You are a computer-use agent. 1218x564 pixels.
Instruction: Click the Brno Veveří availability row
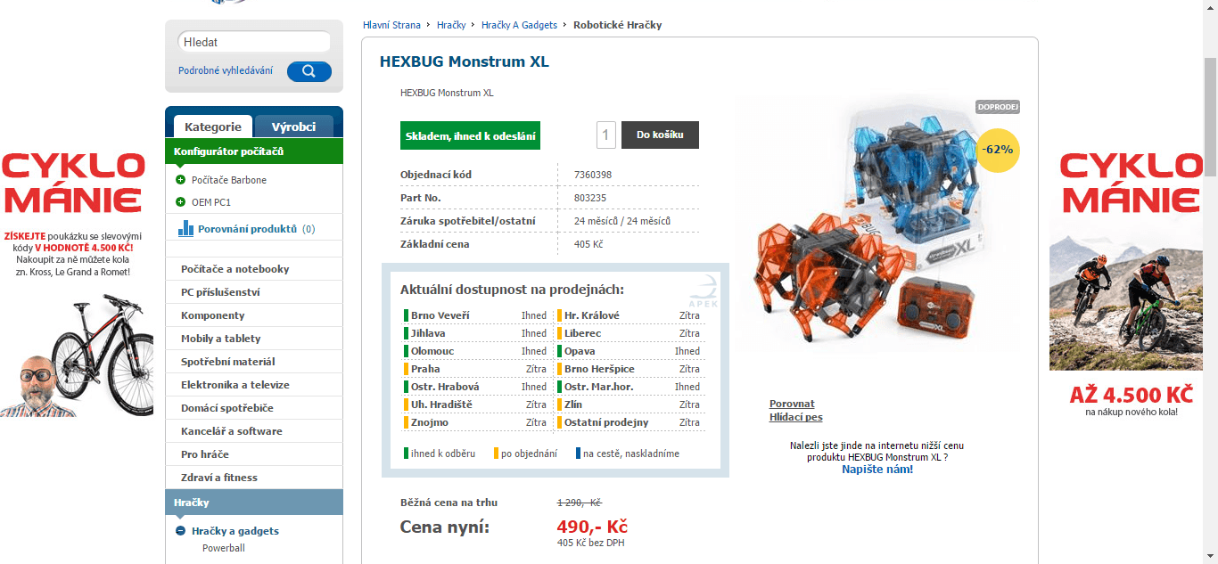pos(476,315)
